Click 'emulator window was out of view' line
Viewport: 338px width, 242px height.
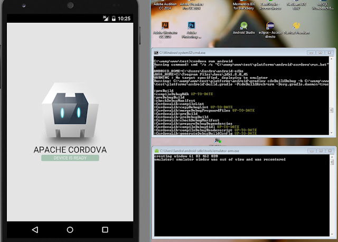tap(220, 160)
